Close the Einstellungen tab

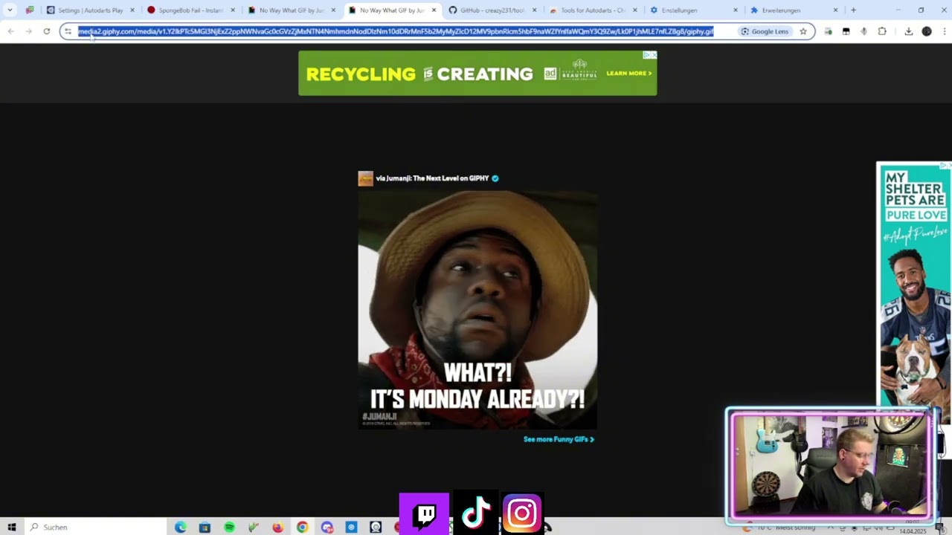(736, 10)
